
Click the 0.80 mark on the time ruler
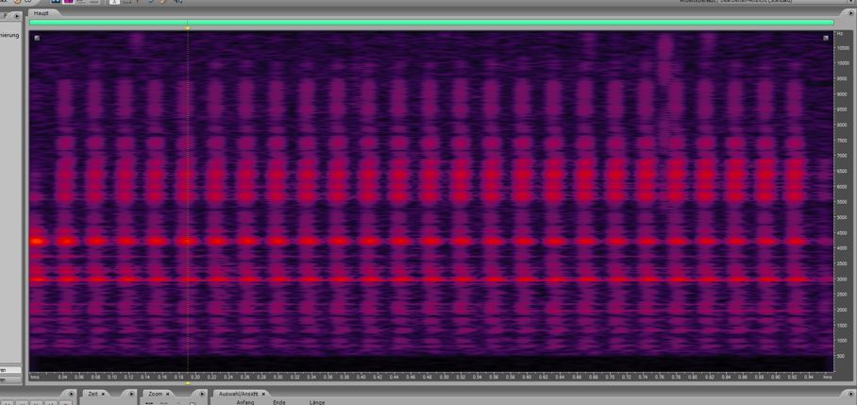pyautogui.click(x=692, y=377)
